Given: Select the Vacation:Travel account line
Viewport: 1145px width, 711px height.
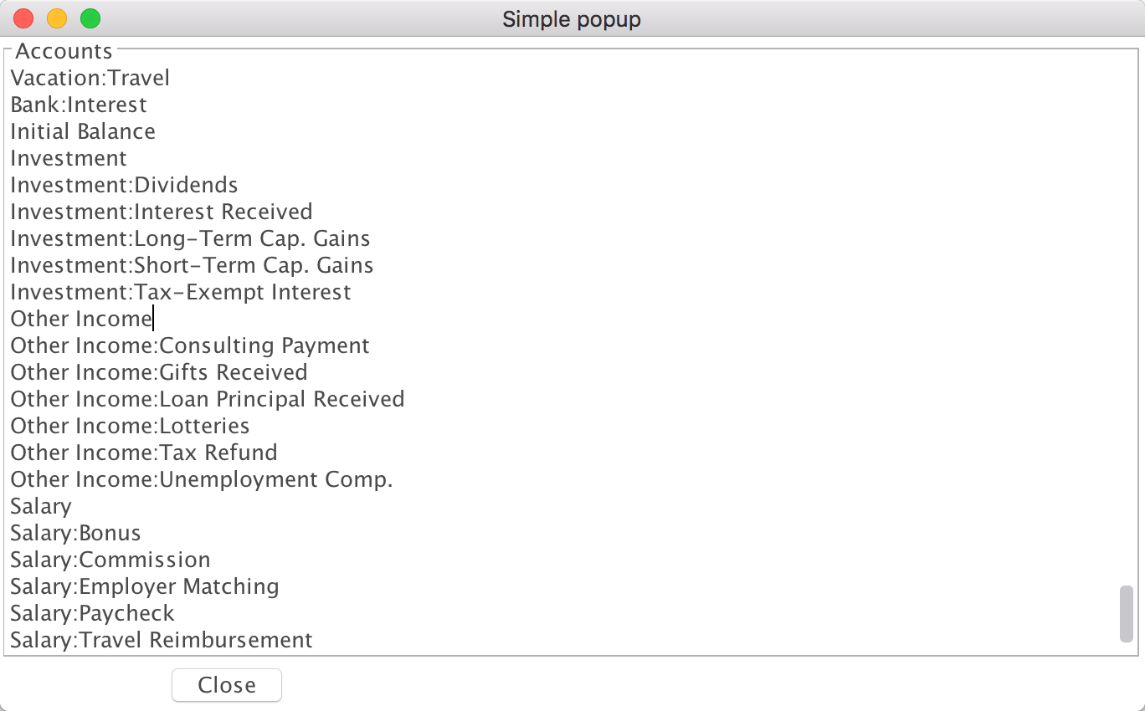Looking at the screenshot, I should click(90, 78).
